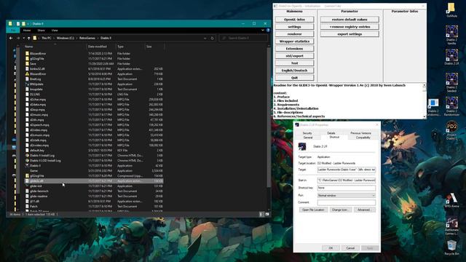The image size is (466, 262).
Task: Click the Wrapper statistics button
Action: point(294,41)
